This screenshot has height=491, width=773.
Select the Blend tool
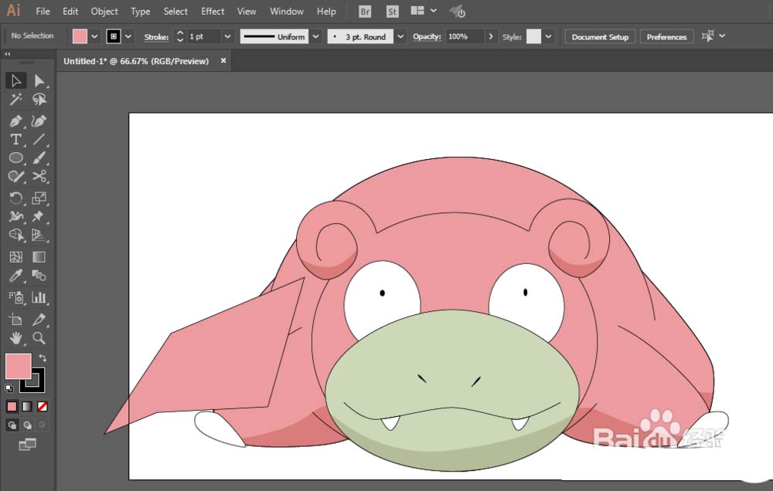tap(39, 276)
